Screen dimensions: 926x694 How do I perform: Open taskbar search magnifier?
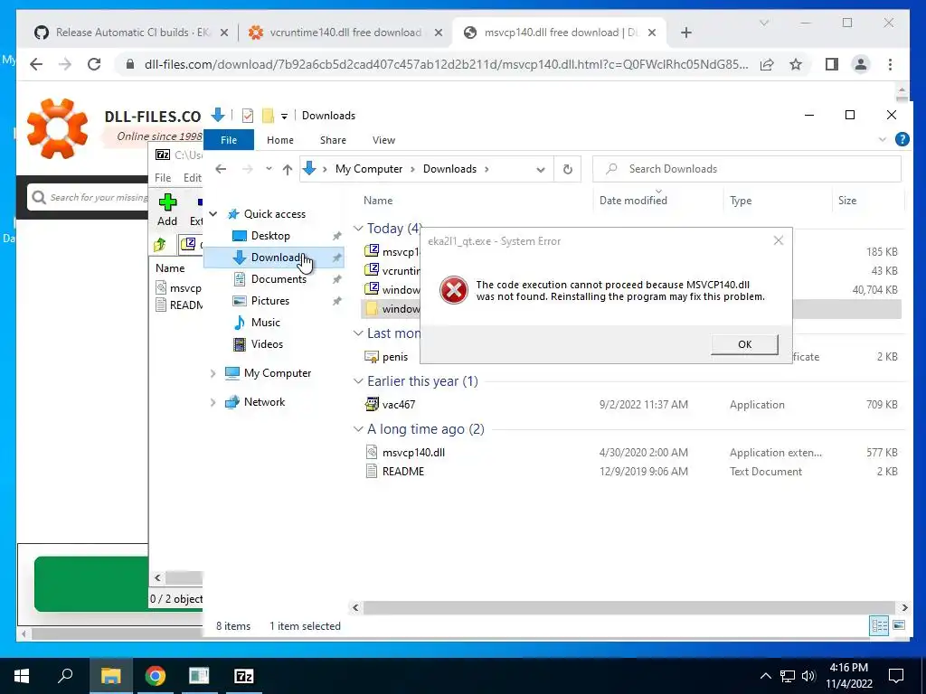[x=65, y=675]
